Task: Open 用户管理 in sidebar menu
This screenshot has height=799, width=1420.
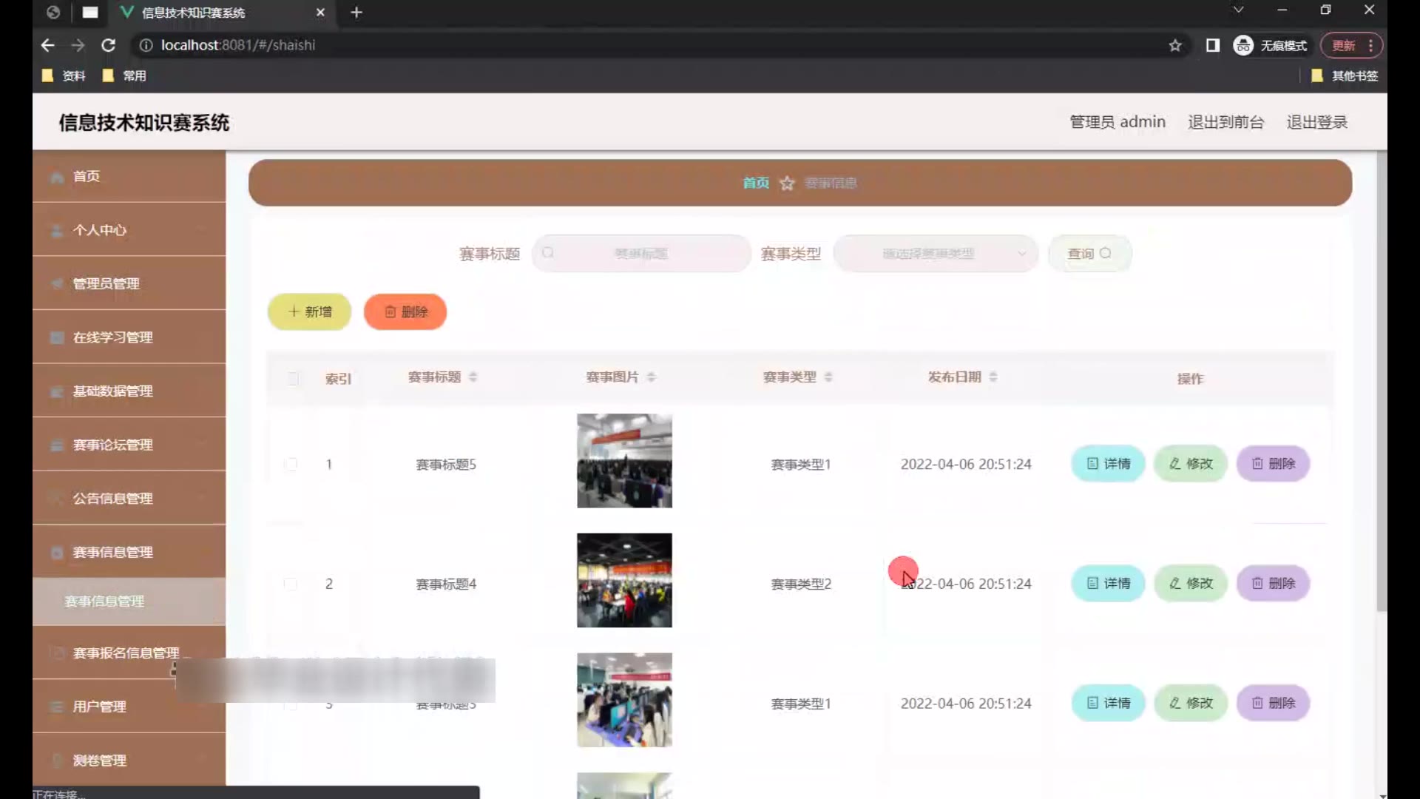Action: (129, 707)
